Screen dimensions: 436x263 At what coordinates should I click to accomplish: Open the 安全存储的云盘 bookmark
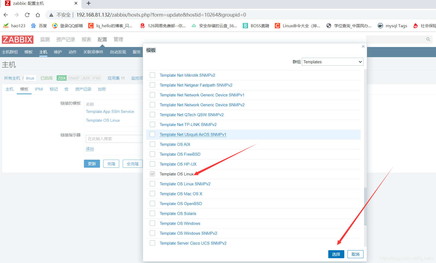point(214,26)
